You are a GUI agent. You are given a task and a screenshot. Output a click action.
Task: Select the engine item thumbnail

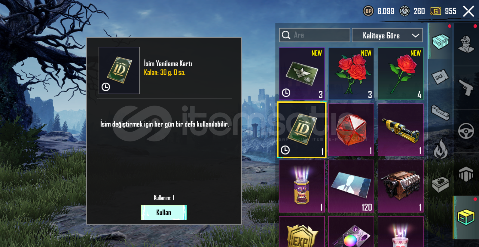401,186
